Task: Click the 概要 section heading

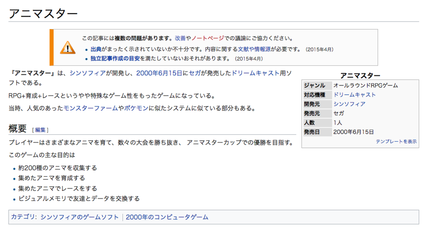Action: coord(17,129)
